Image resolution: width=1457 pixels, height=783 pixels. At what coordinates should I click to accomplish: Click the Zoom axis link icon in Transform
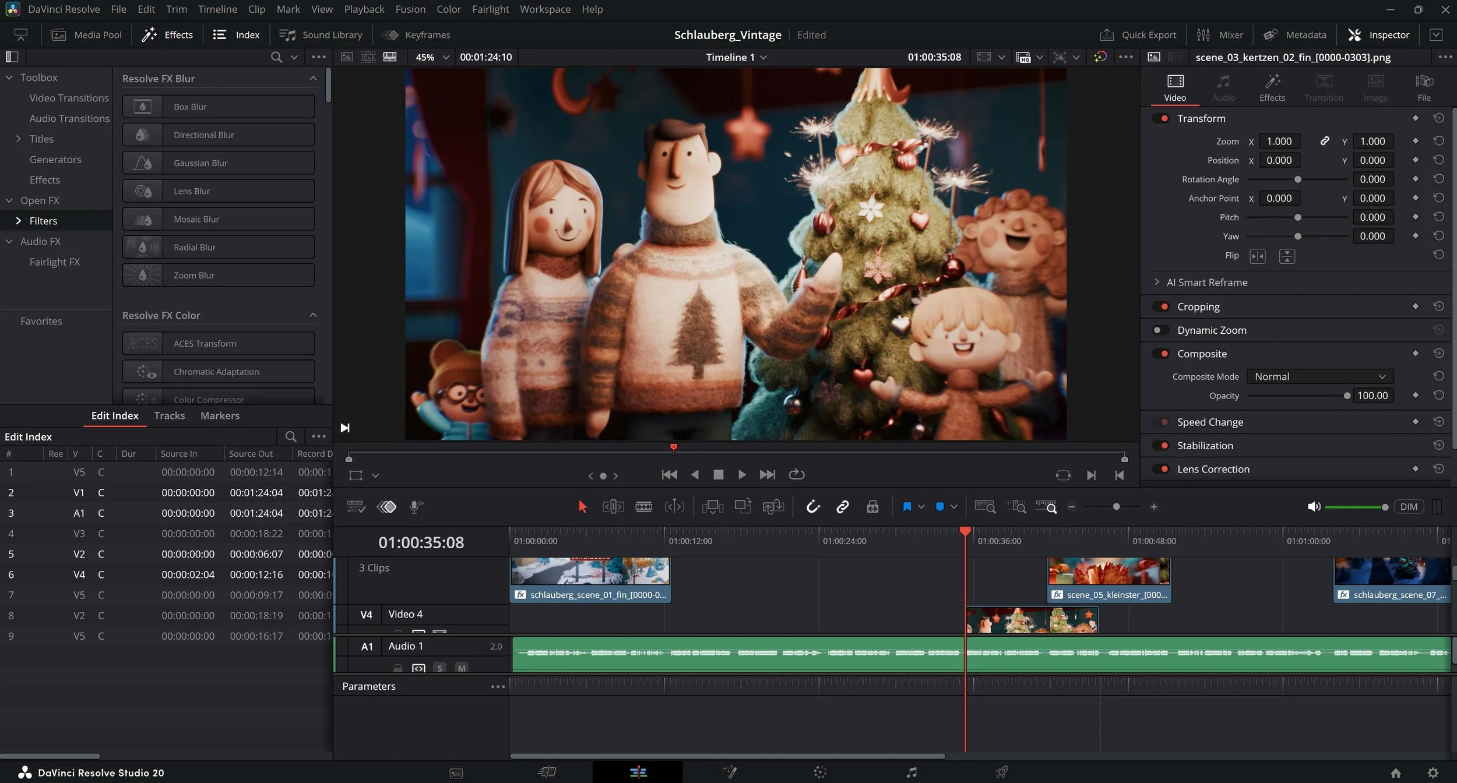[1324, 141]
